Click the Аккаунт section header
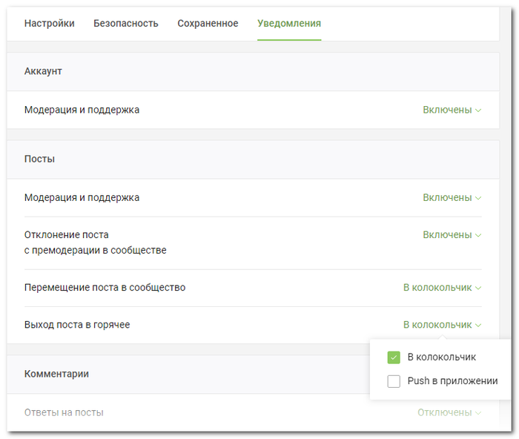The width and height of the screenshot is (519, 439). [x=43, y=71]
